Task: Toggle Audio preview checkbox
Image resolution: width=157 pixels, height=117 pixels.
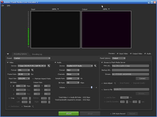Action: pyautogui.click(x=145, y=54)
